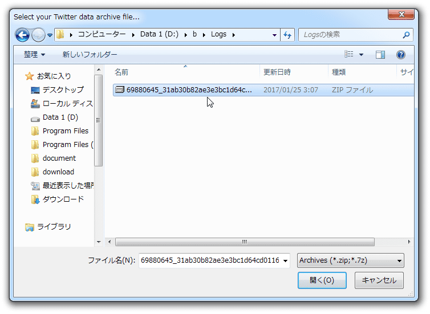The height and width of the screenshot is (314, 430).
Task: Select ダウンロード in the sidebar
Action: [63, 199]
